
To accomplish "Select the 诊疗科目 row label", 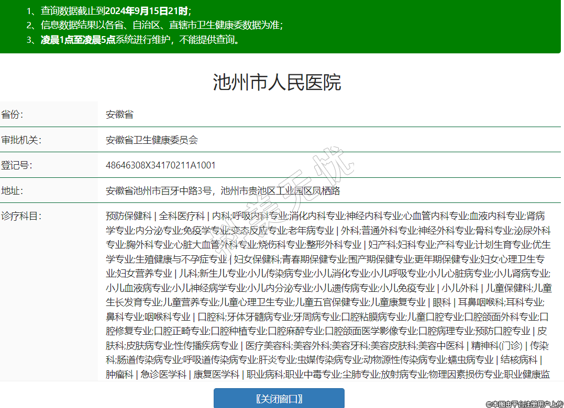I will coord(21,216).
